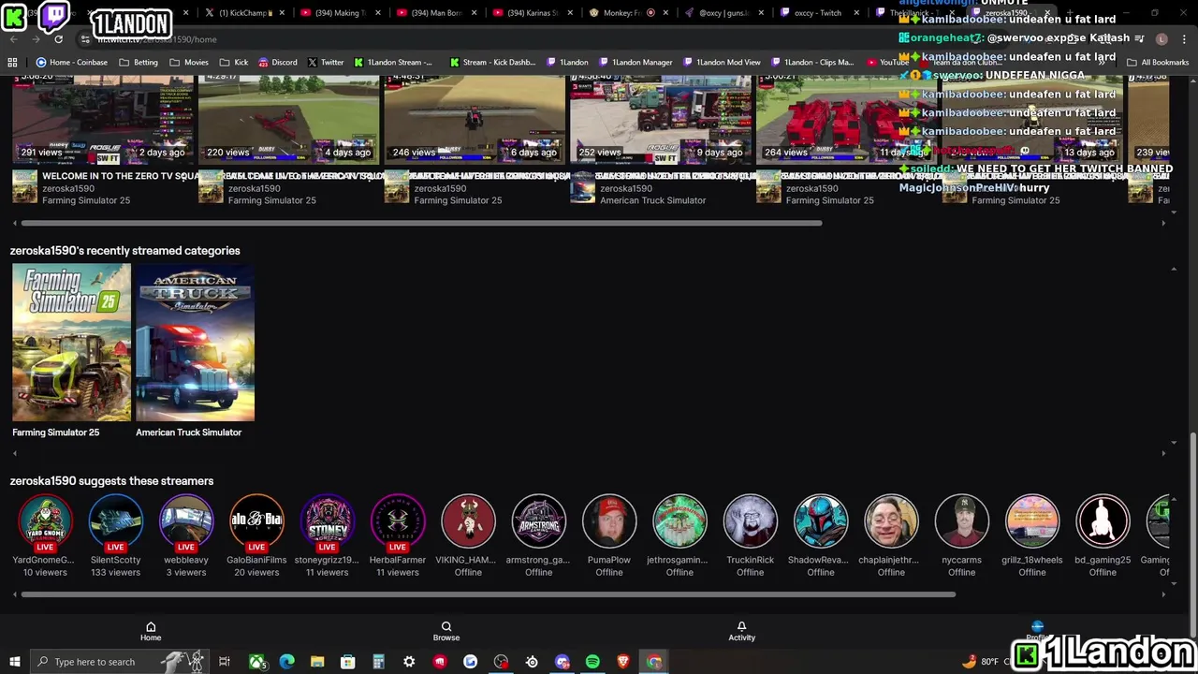The width and height of the screenshot is (1198, 674).
Task: Open the Stream - Kick Dashb... bookmark
Action: pyautogui.click(x=492, y=62)
